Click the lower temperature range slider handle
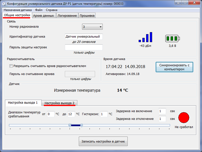Viewport: 202px width, 152px height. (x=70, y=125)
